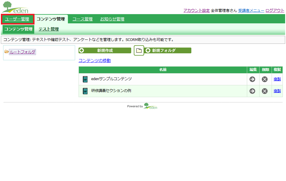Delete edenサンプルコンテンツ via X icon

pos(265,79)
